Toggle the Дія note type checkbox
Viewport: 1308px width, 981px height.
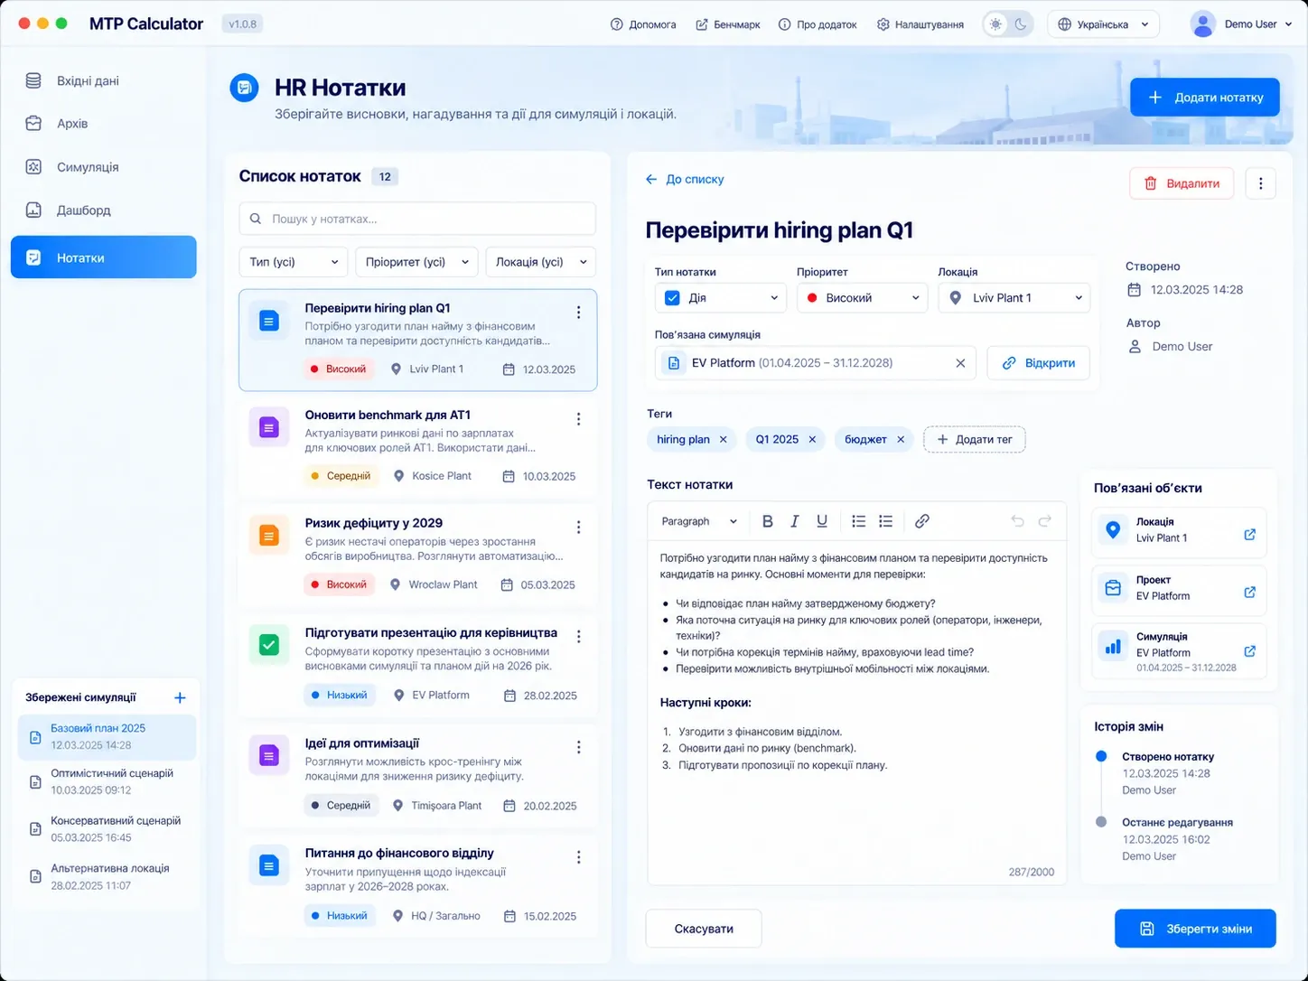coord(672,298)
